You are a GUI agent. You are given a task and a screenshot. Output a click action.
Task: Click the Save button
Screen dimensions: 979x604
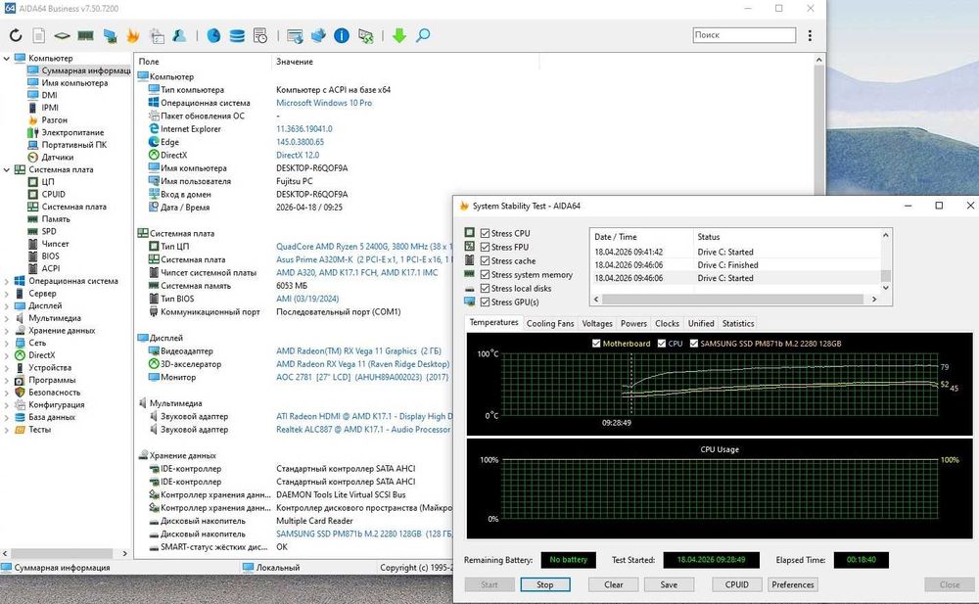point(669,584)
